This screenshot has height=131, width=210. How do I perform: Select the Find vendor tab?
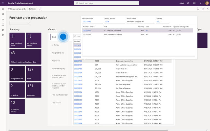coord(56,103)
